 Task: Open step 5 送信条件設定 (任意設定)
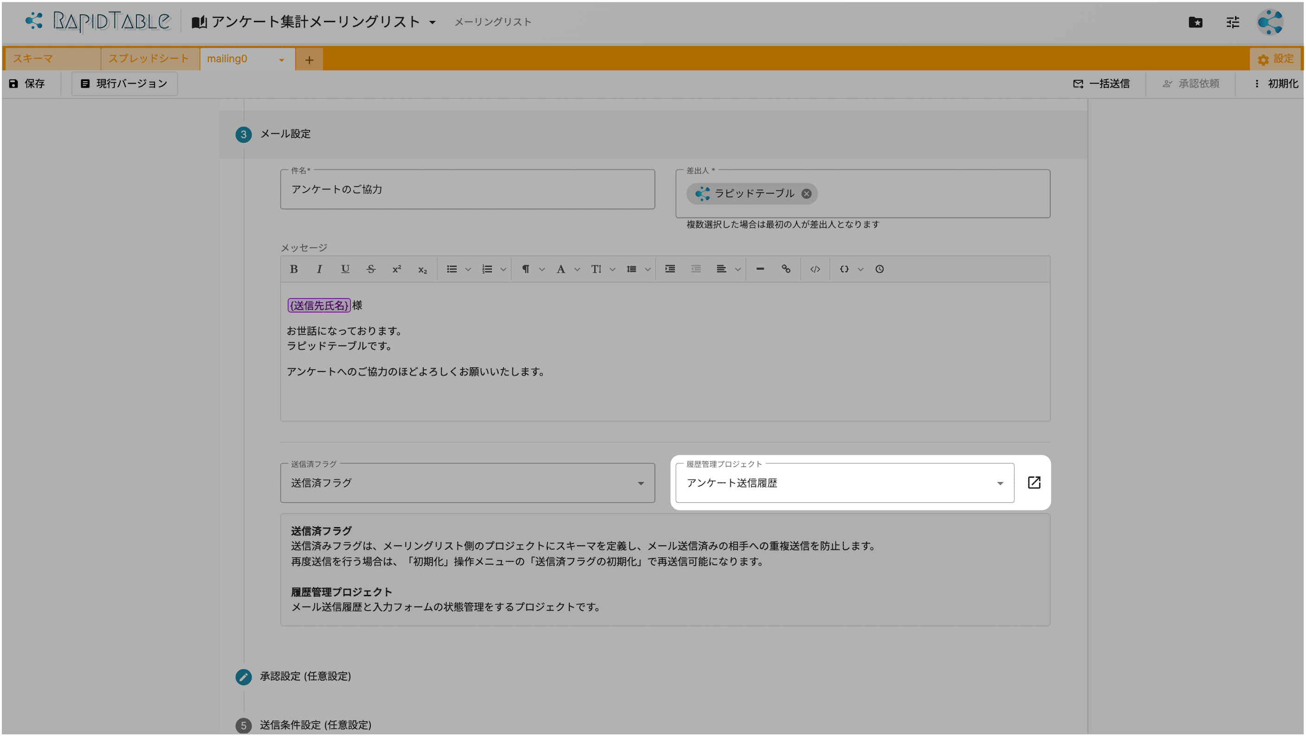coord(304,725)
